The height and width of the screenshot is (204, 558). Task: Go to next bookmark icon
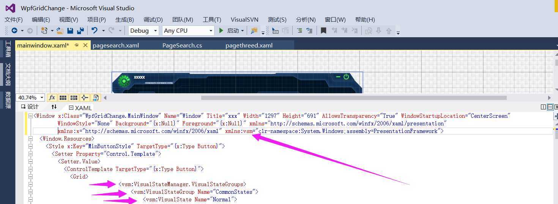tap(344, 30)
